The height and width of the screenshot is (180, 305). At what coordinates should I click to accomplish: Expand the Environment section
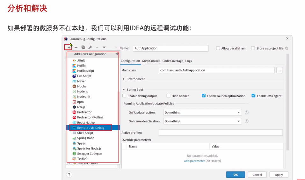click(124, 79)
